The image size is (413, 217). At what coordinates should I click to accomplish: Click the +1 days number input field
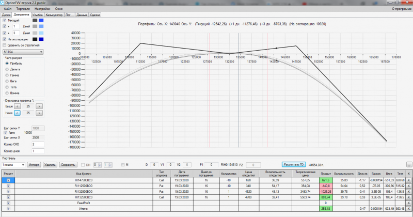pyautogui.click(x=16, y=26)
